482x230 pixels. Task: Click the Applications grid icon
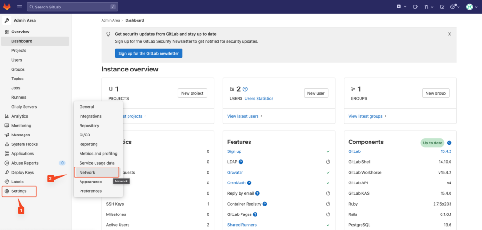[7, 153]
